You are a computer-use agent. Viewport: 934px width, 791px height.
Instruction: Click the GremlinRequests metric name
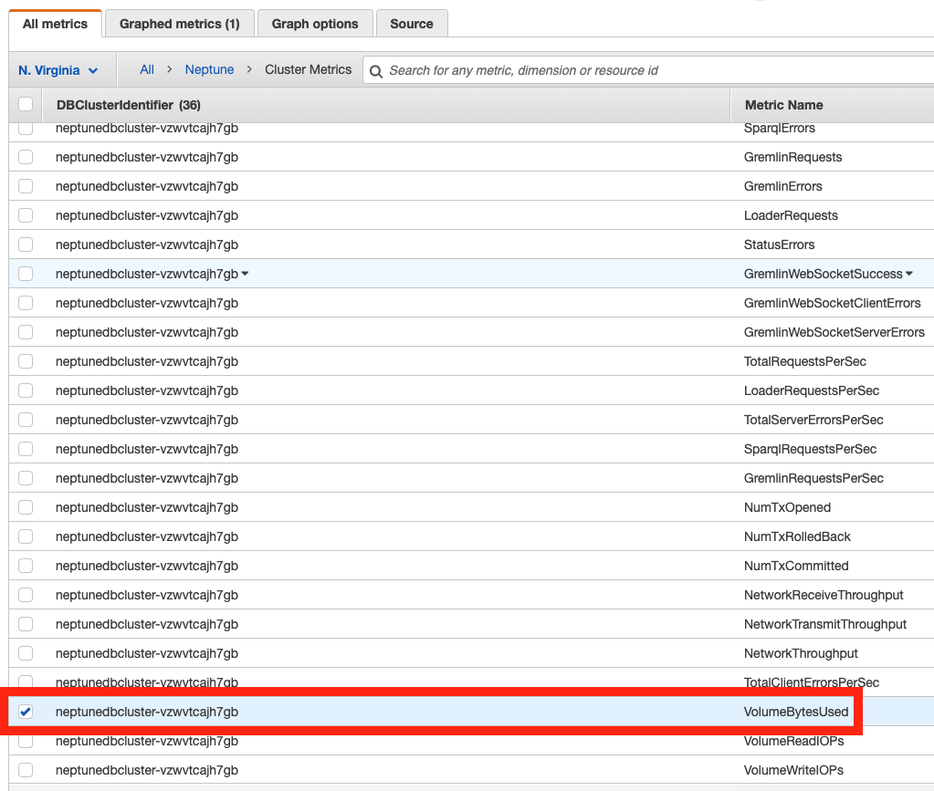click(792, 157)
